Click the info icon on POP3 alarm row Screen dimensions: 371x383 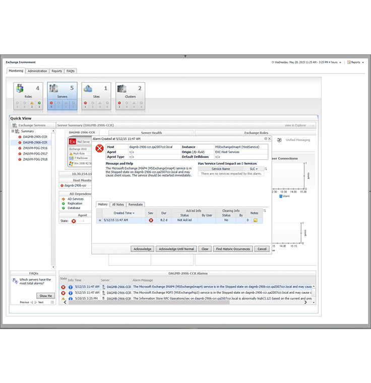coord(71,293)
